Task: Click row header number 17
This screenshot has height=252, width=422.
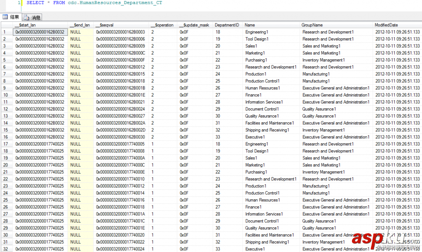Action: [7, 144]
